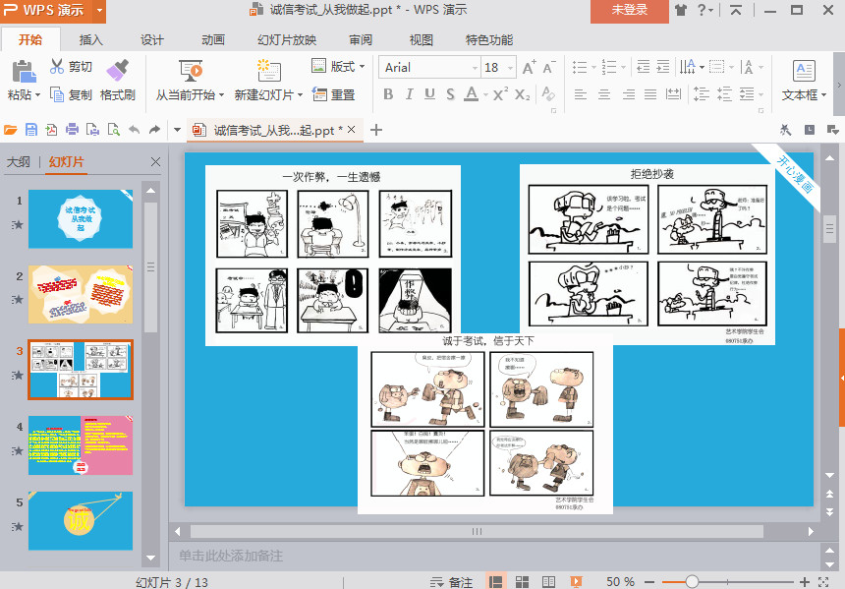Open the Paste (粘贴) dropdown arrow
Image resolution: width=845 pixels, height=589 pixels.
[x=37, y=95]
